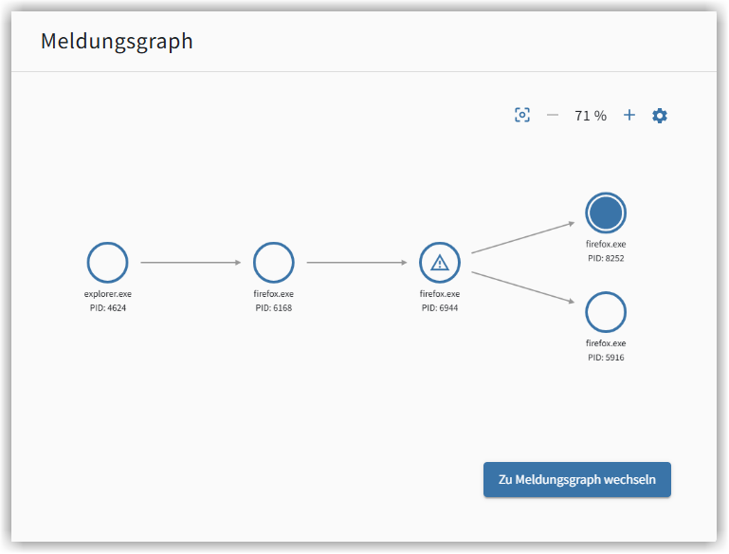This screenshot has width=729, height=554.
Task: Zoom in with the plus icon
Action: coord(629,115)
